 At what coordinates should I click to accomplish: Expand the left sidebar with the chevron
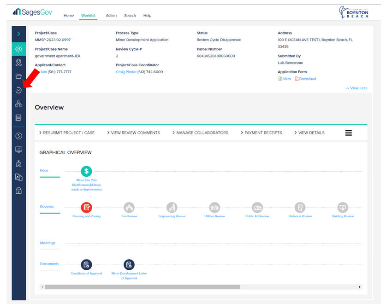point(18,34)
